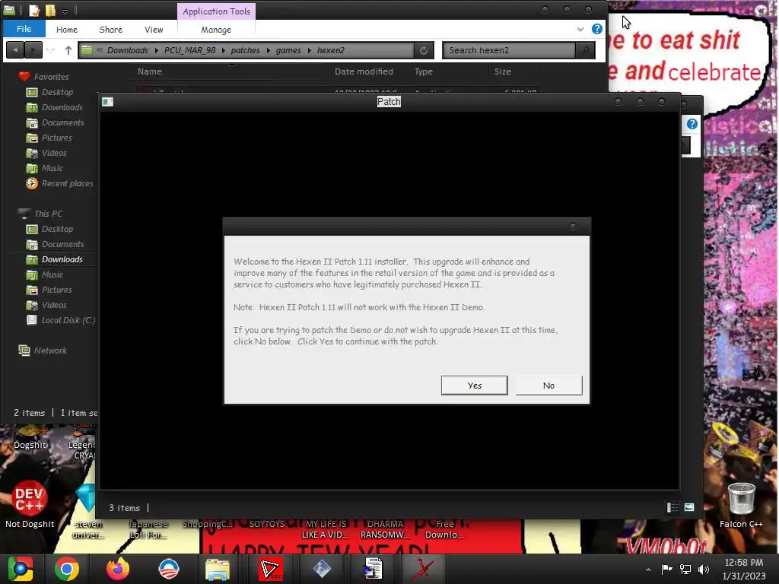
Task: Click No to cancel the Hexen II patch
Action: (x=548, y=386)
